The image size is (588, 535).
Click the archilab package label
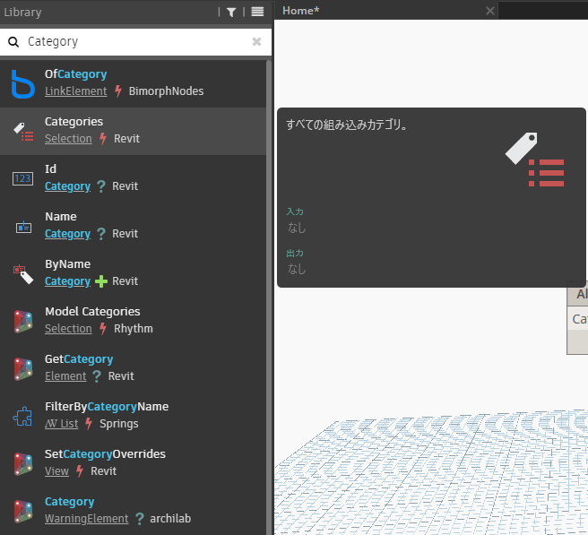click(x=170, y=519)
